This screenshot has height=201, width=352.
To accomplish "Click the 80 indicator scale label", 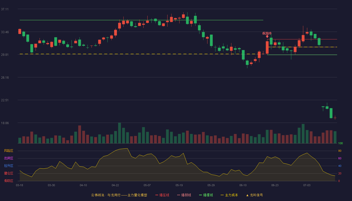I will click(340, 151).
